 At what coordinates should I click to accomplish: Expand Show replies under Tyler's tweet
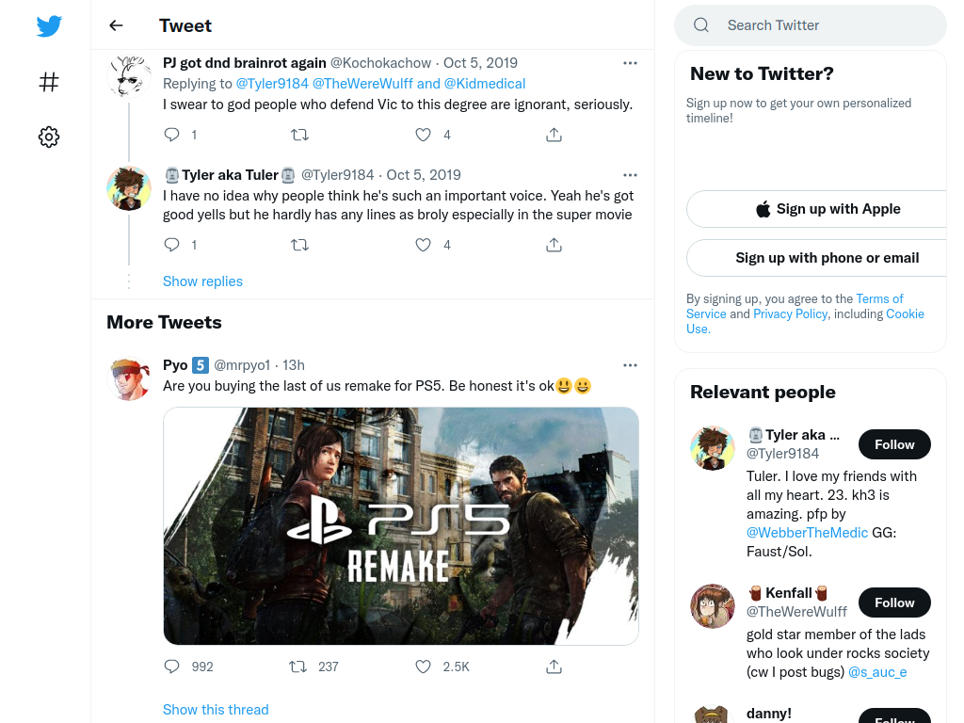(x=203, y=281)
